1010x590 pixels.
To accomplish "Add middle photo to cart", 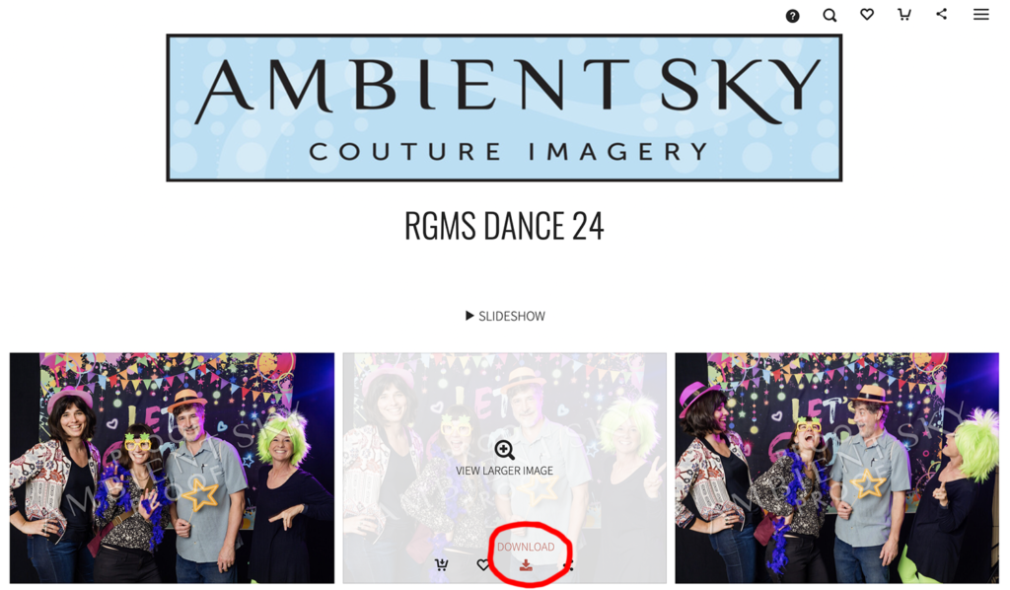I will [441, 565].
